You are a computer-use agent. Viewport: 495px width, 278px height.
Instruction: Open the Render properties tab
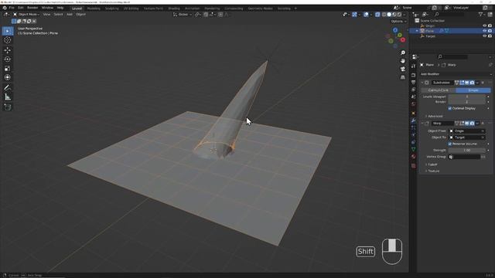(414, 76)
